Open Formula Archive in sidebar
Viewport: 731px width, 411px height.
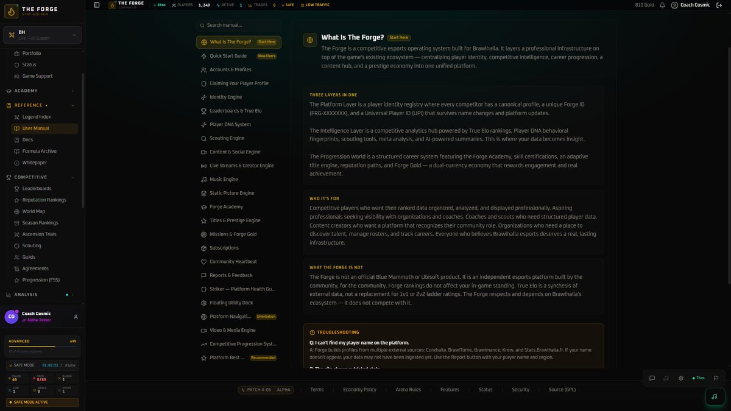coord(44,151)
